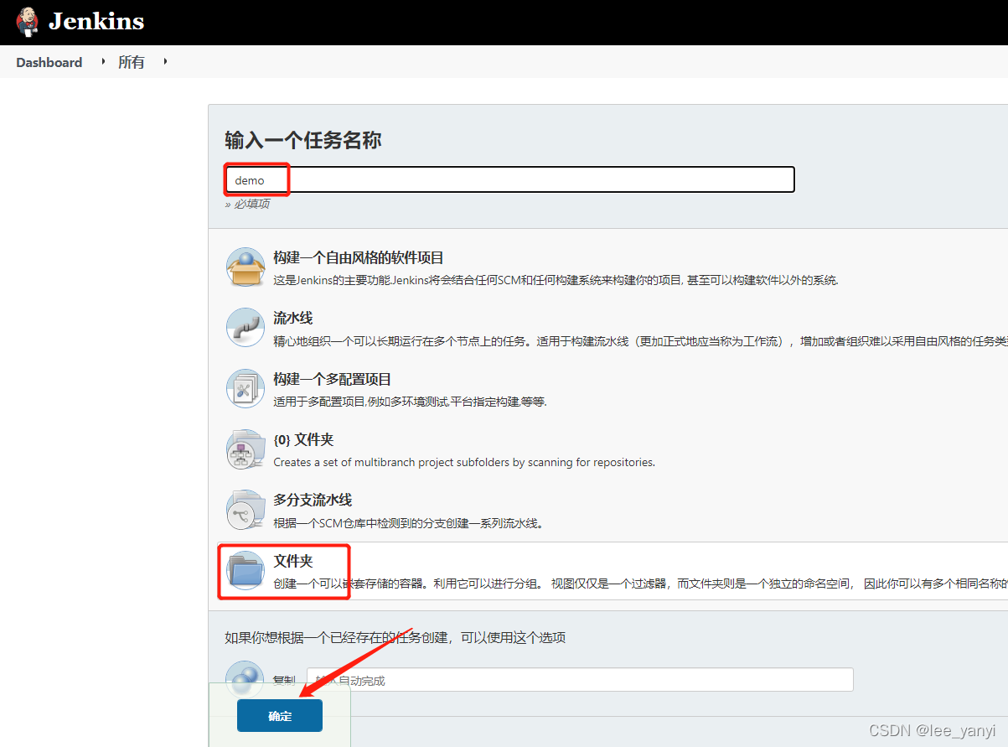1008x747 pixels.
Task: Expand the 所有 breadcrumb arrow
Action: [x=165, y=61]
